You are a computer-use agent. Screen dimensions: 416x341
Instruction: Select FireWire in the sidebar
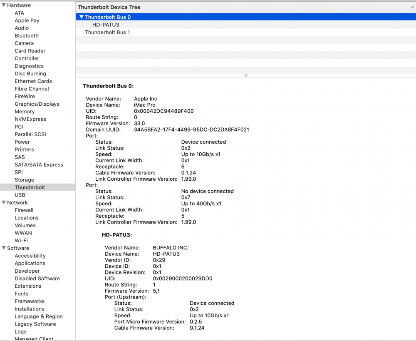[x=25, y=96]
